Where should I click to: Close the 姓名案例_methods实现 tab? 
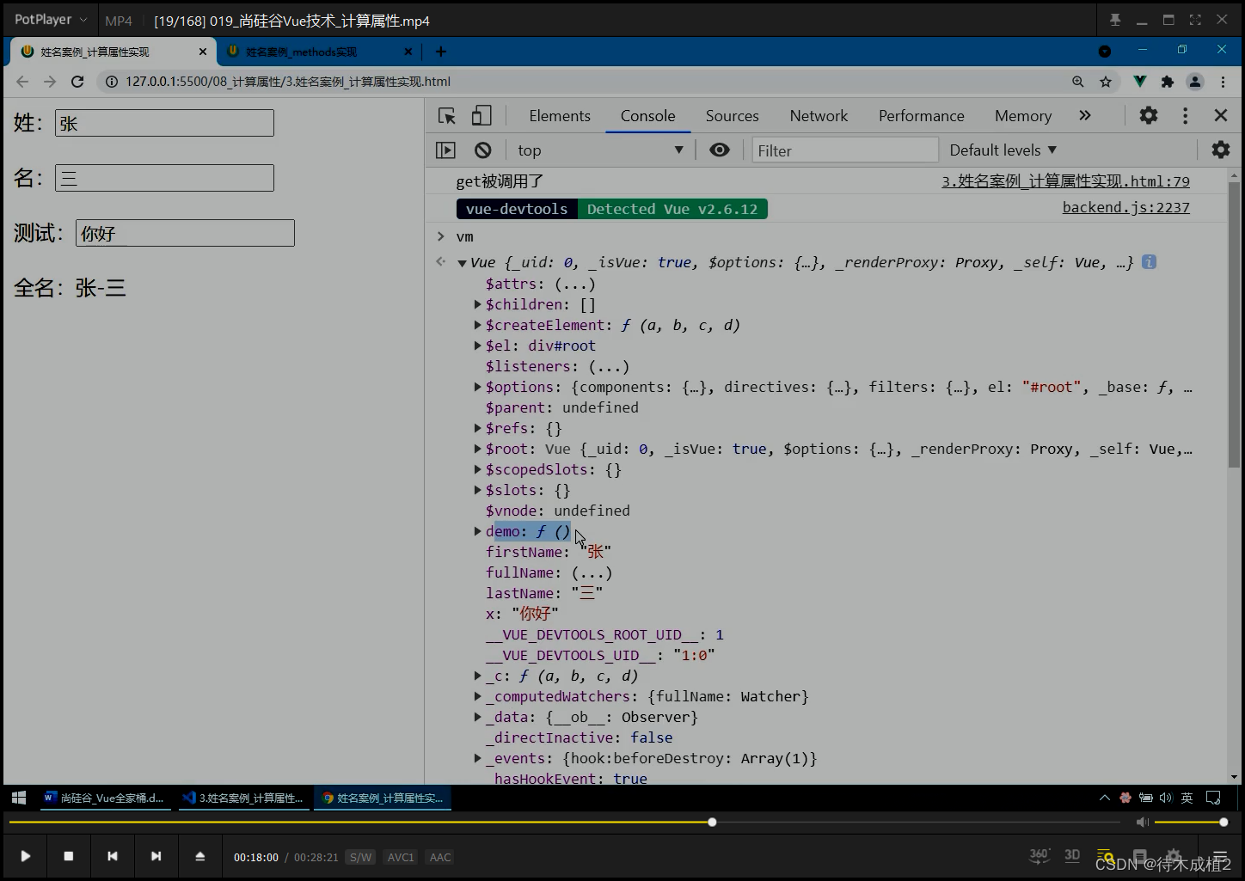click(x=408, y=52)
